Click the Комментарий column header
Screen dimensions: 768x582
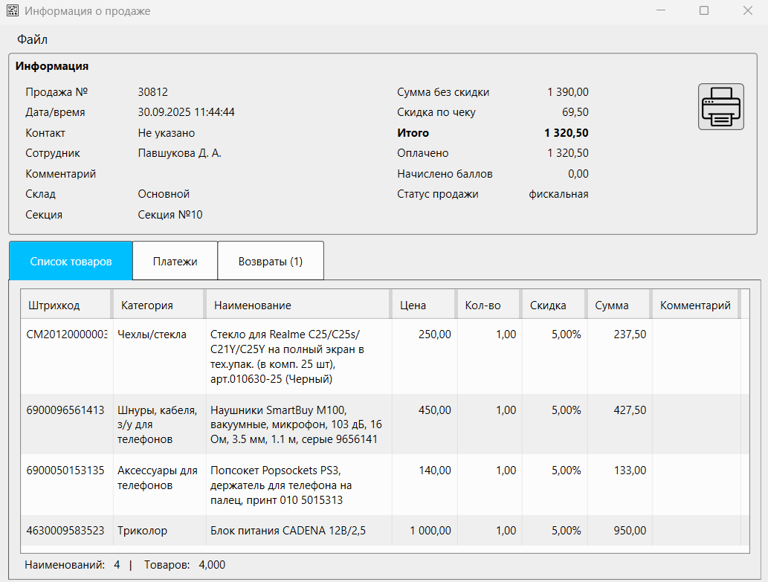695,305
